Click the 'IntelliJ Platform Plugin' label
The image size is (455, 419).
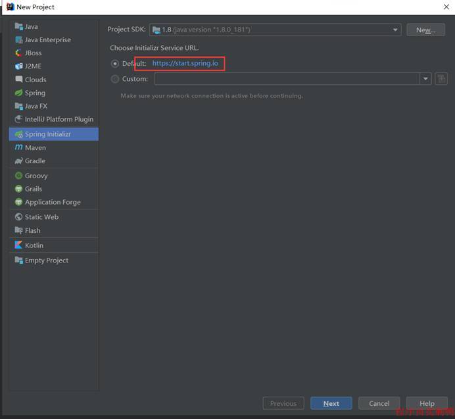[59, 119]
